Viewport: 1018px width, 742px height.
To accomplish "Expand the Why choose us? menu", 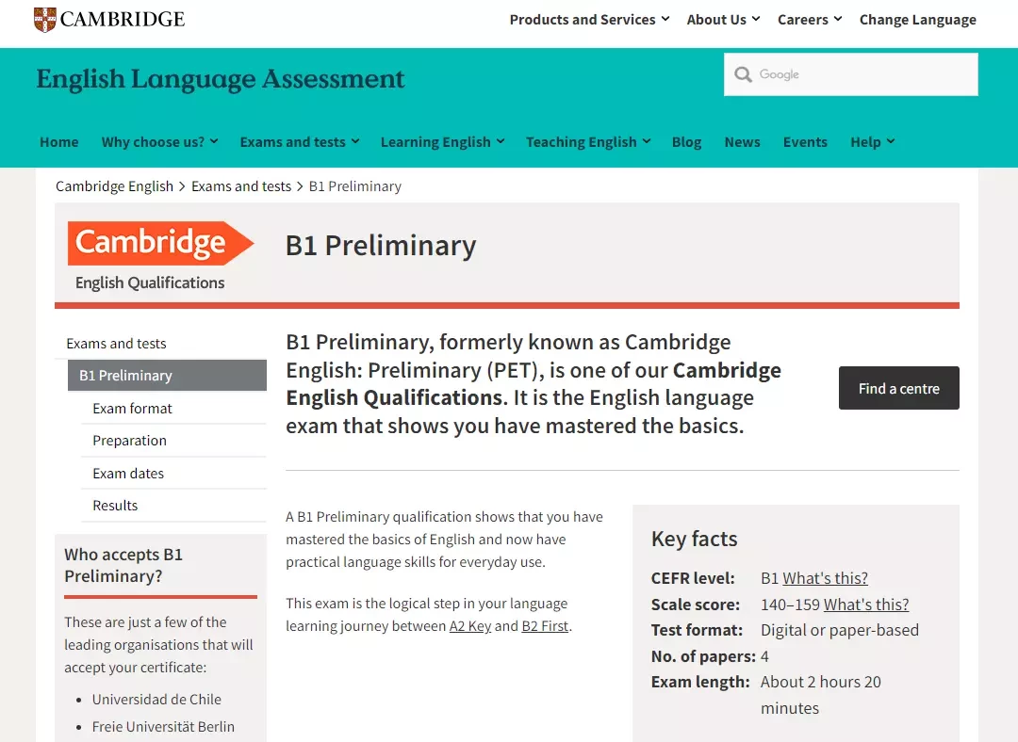I will click(159, 142).
